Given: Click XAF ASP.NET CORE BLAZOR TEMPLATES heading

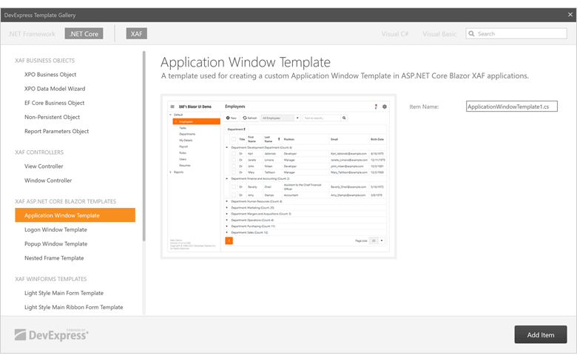Looking at the screenshot, I should [x=66, y=202].
